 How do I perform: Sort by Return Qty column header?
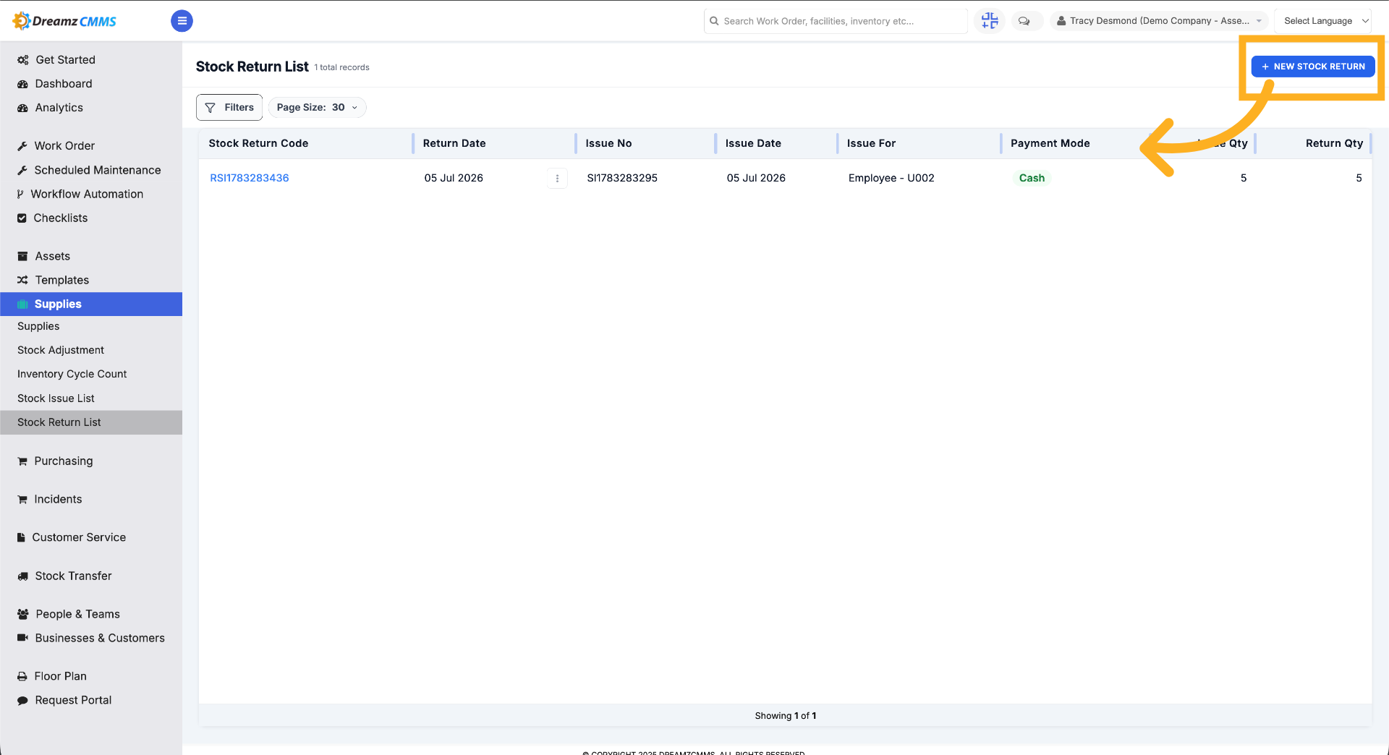coord(1334,143)
